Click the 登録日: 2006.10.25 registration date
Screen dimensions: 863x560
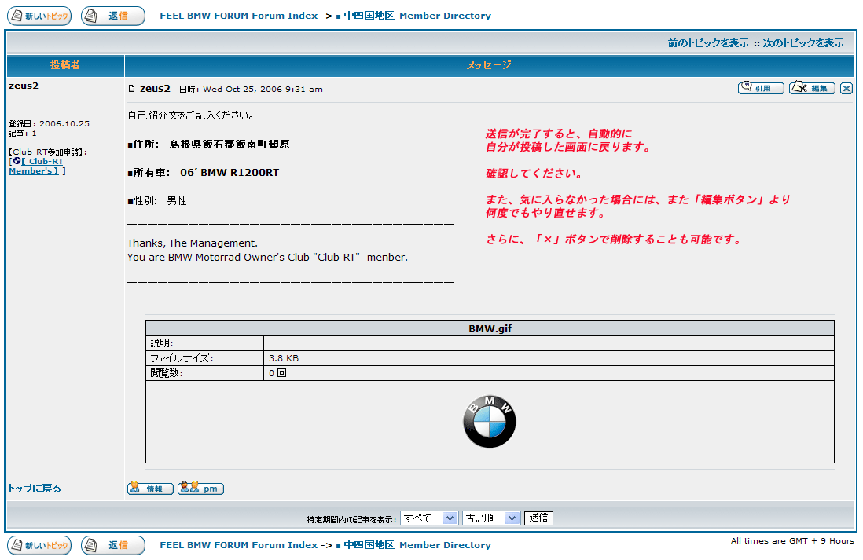click(49, 124)
